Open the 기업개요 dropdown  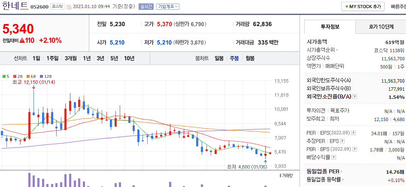click(168, 7)
